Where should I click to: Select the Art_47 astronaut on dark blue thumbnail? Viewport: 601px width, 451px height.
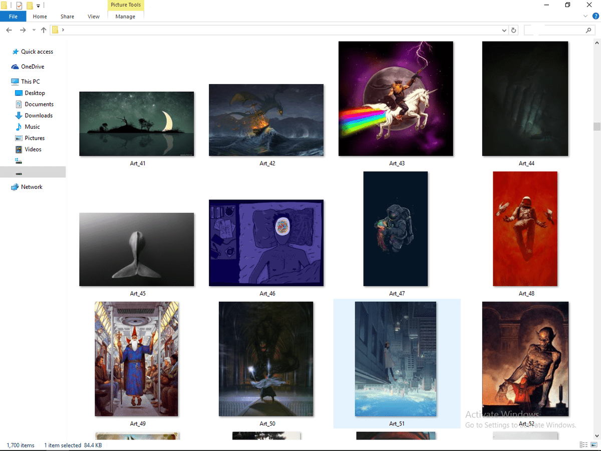click(x=396, y=229)
